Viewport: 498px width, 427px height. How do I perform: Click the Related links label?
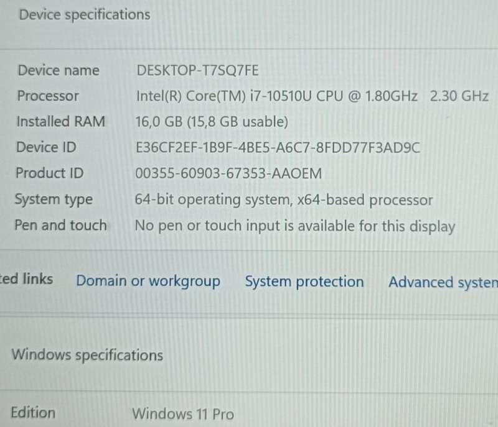tap(26, 279)
